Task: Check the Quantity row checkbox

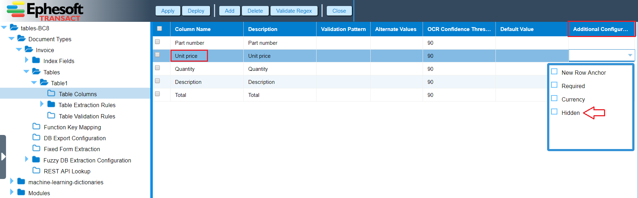Action: 157,68
